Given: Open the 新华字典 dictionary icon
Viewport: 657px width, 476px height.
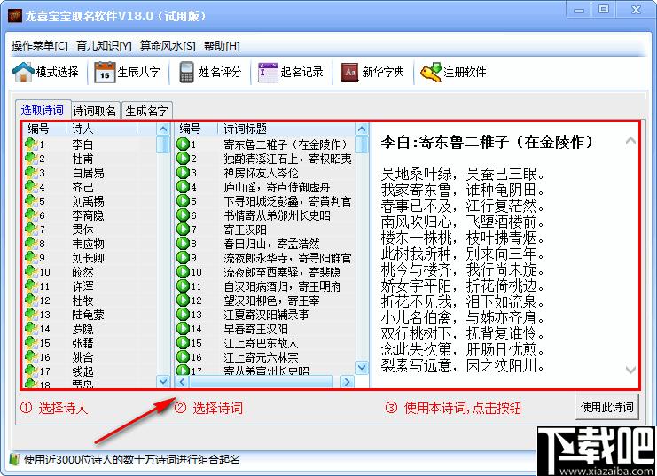Looking at the screenshot, I should (349, 72).
